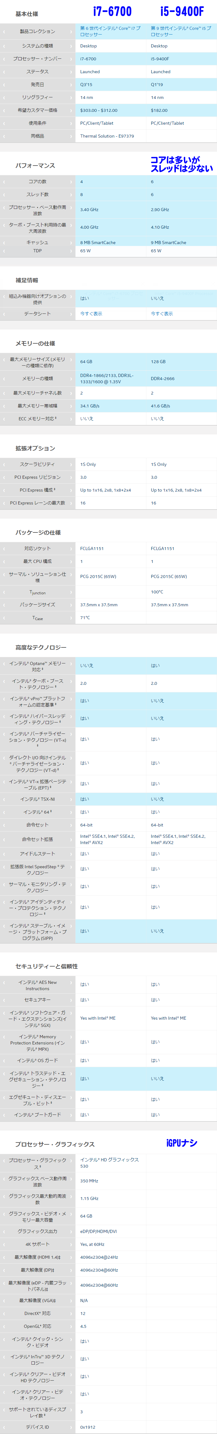Click the left arrow on the スケーラビリティ row
217x1434 pixels.
pyautogui.click(x=4, y=464)
